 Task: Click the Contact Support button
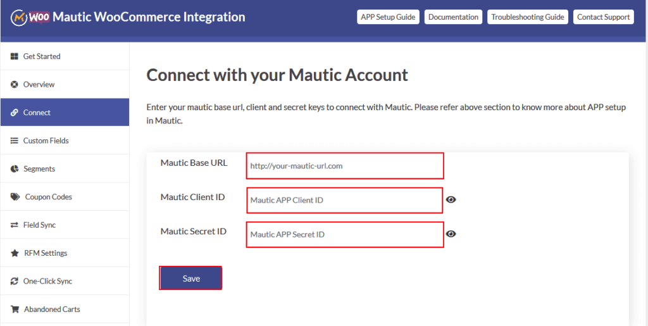pyautogui.click(x=603, y=17)
